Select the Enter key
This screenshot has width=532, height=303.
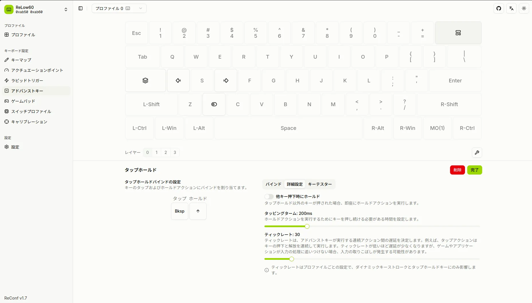455,80
